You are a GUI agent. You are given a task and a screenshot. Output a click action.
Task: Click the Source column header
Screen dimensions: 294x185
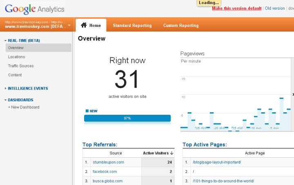[x=116, y=153]
